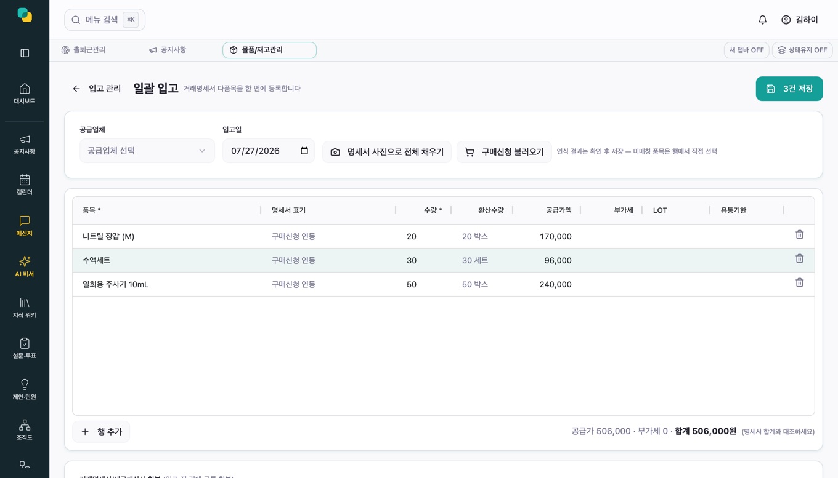
Task: Toggle the sidebar collapse icon
Action: 25,53
